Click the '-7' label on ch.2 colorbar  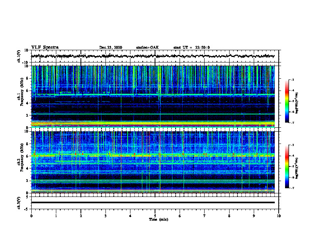coord(292,188)
